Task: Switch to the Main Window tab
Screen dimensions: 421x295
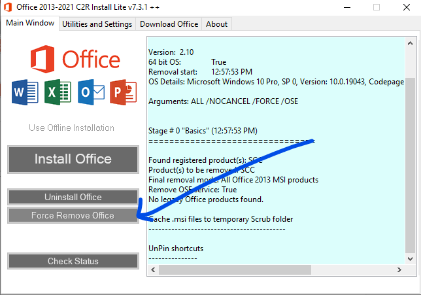Action: (30, 23)
